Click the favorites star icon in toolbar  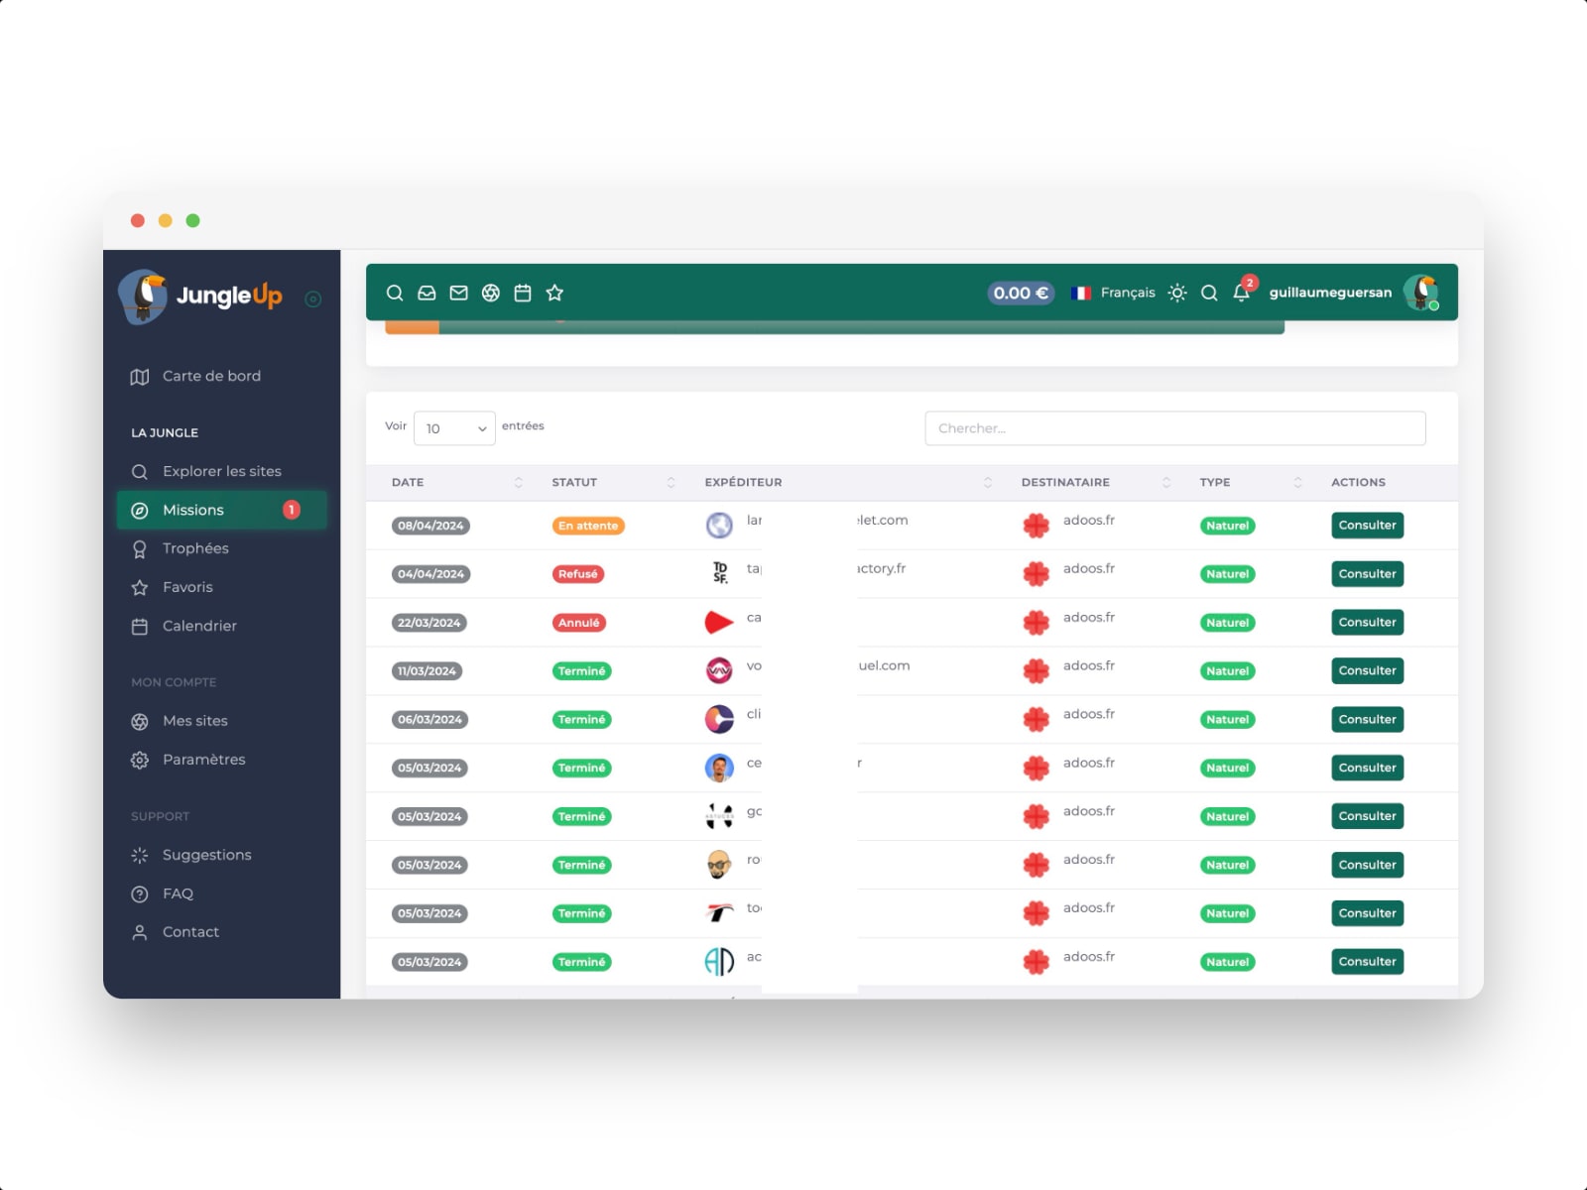[554, 293]
